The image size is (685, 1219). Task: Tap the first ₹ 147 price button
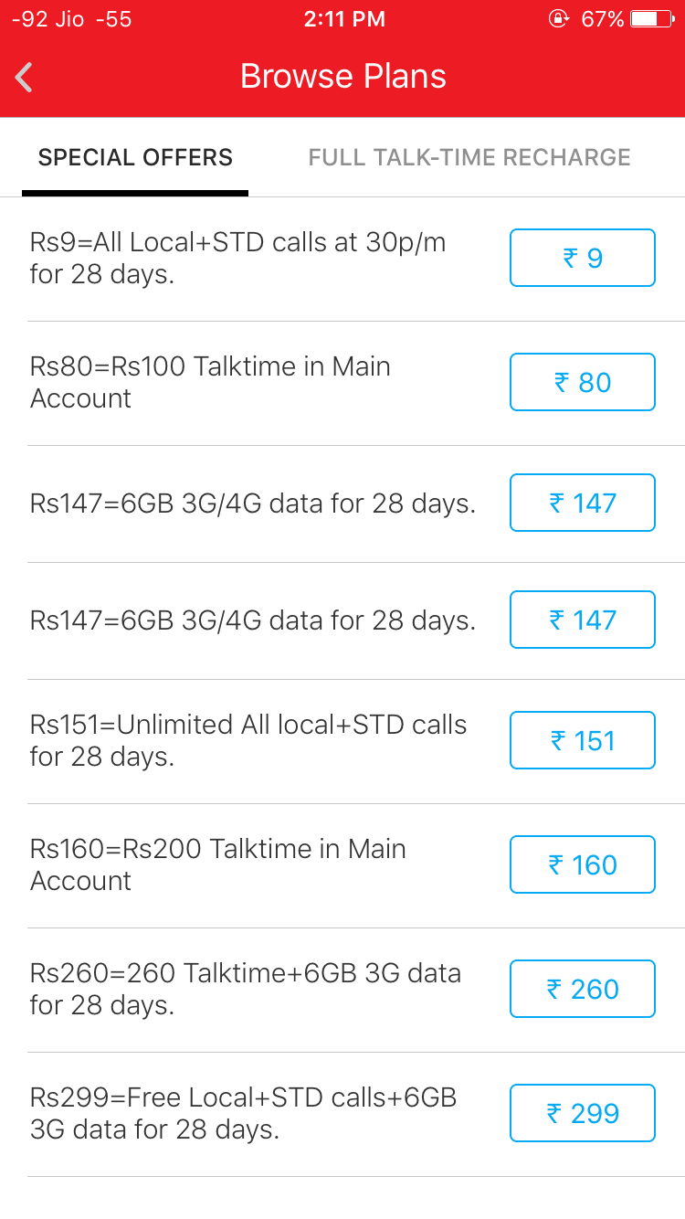click(x=582, y=503)
